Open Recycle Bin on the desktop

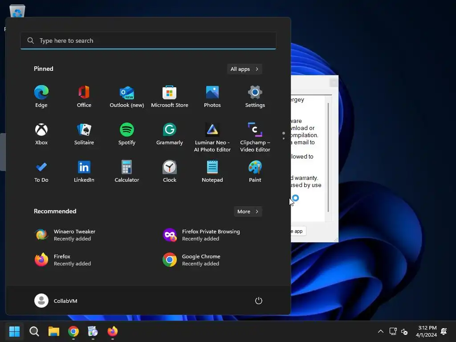(x=17, y=11)
